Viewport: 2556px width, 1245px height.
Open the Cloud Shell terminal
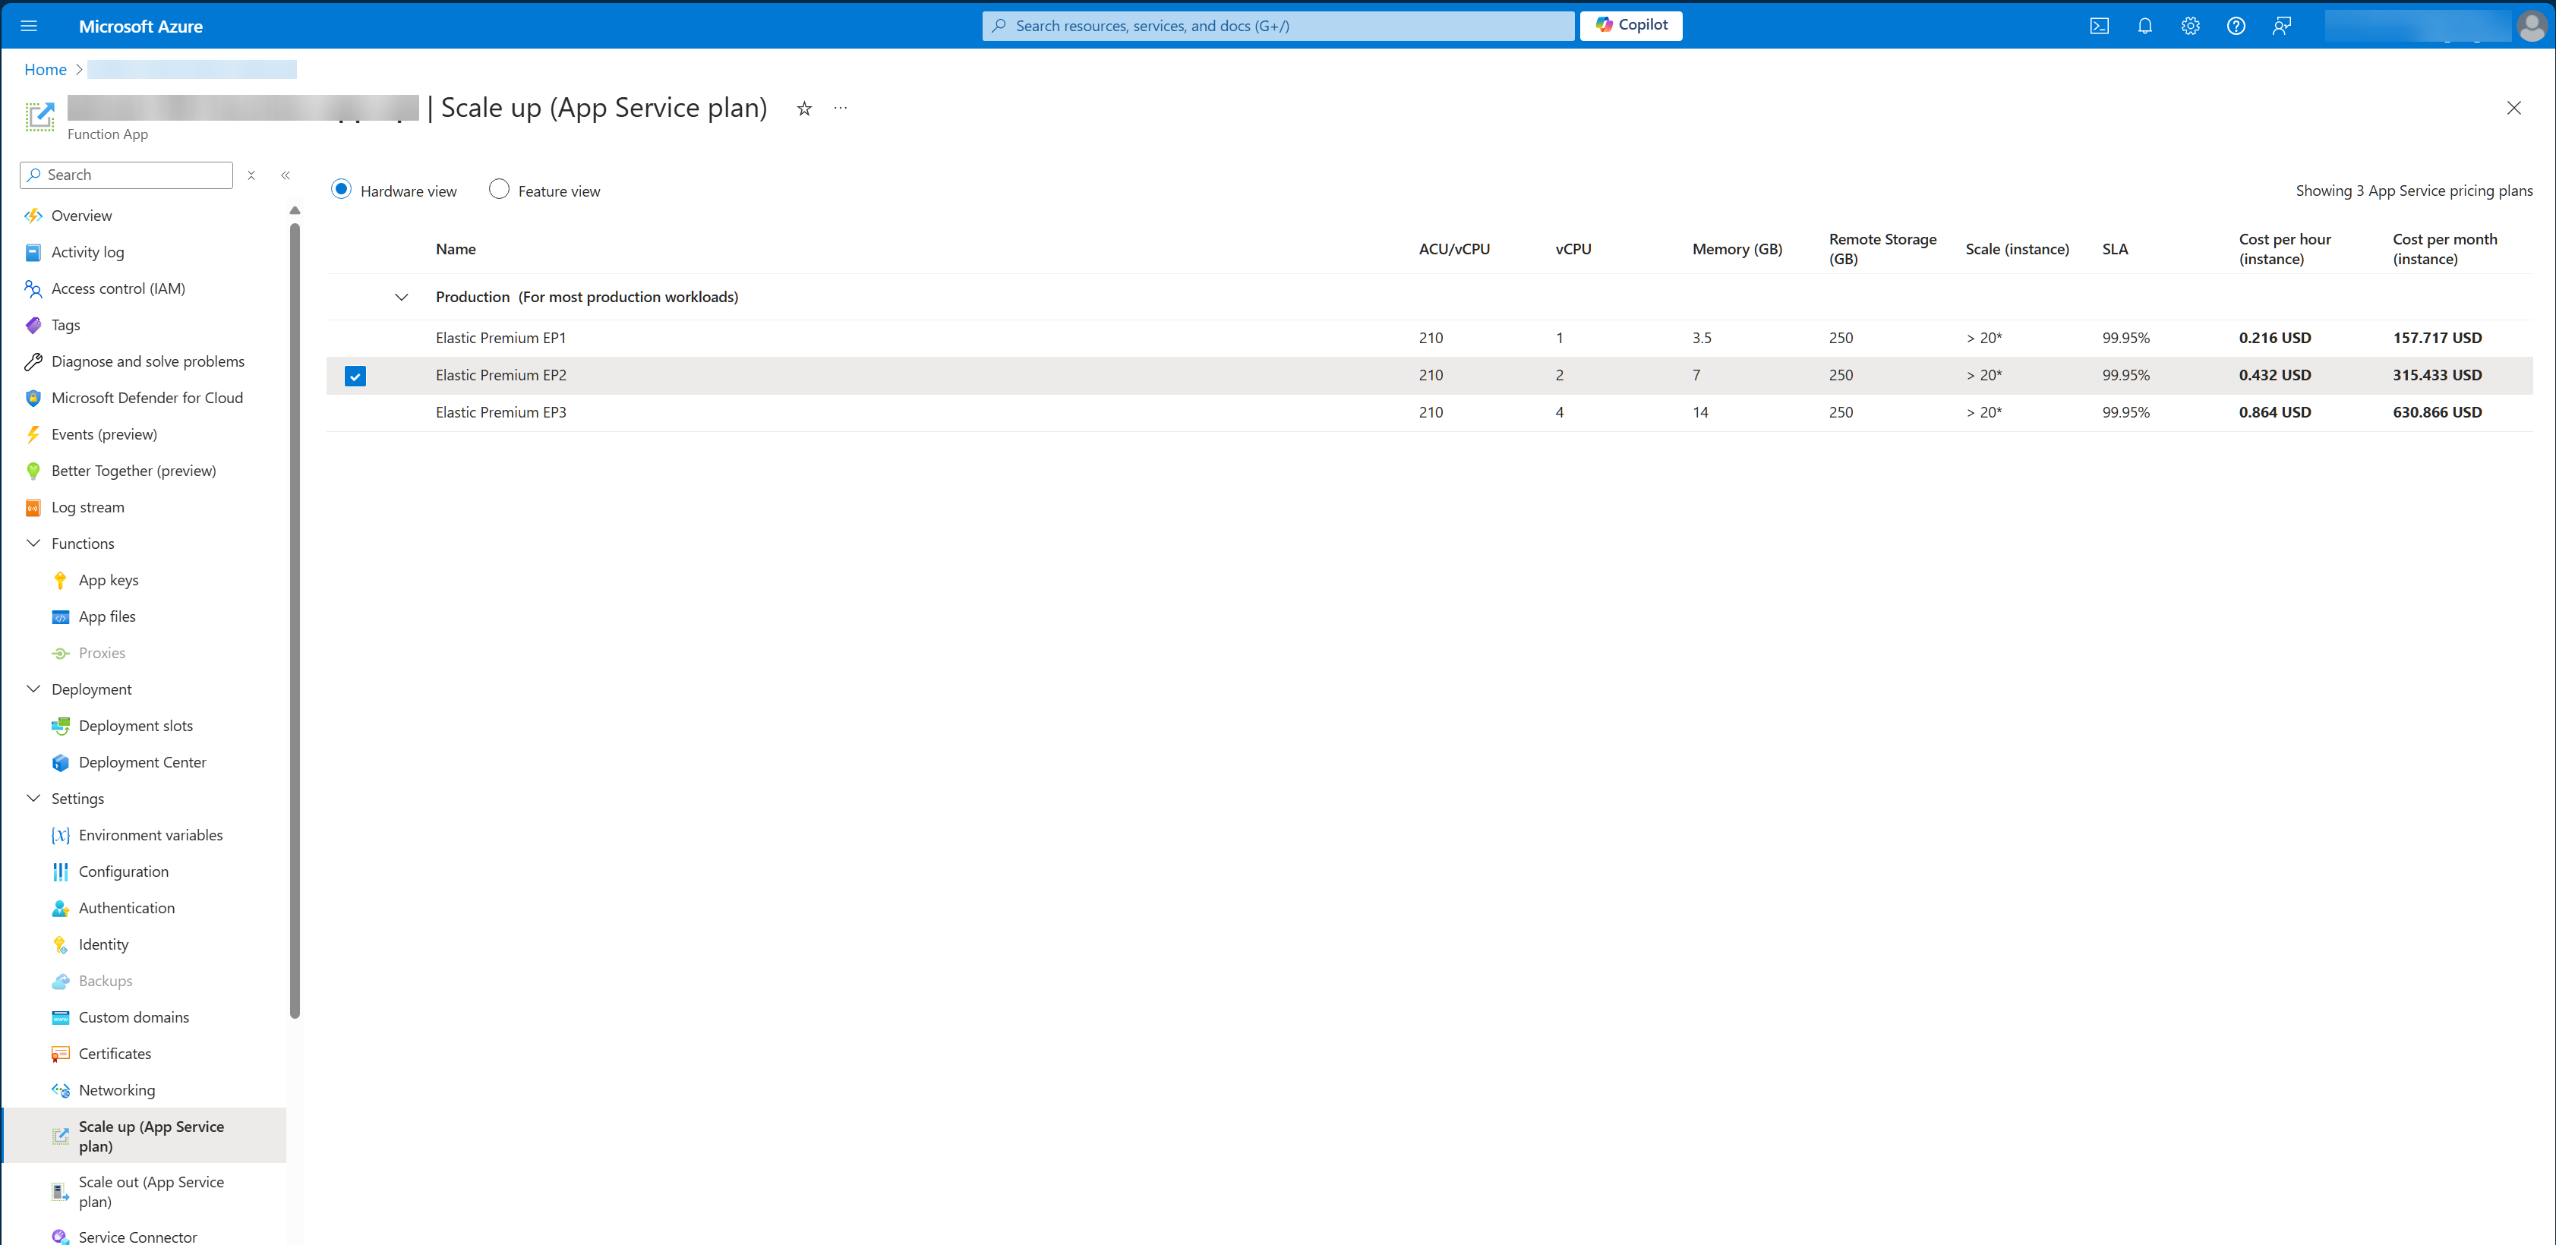click(x=2100, y=26)
